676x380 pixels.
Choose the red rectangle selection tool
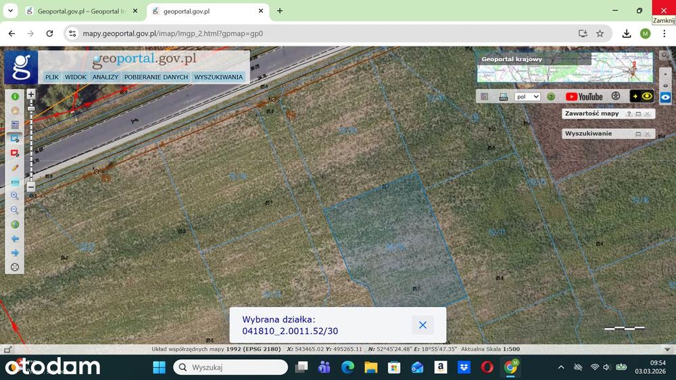(x=15, y=153)
